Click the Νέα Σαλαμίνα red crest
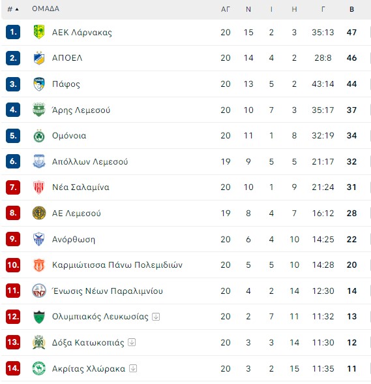The height and width of the screenshot is (384, 371). click(39, 187)
